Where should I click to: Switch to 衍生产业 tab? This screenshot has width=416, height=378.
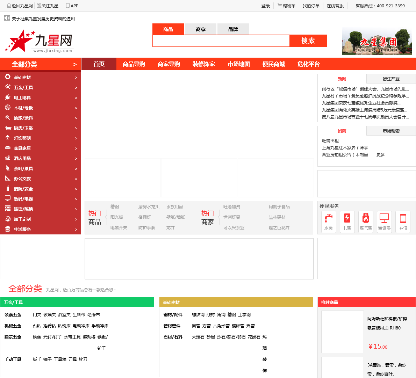[391, 79]
